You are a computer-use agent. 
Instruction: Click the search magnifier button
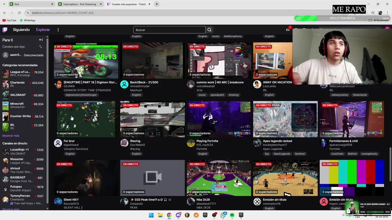(209, 30)
